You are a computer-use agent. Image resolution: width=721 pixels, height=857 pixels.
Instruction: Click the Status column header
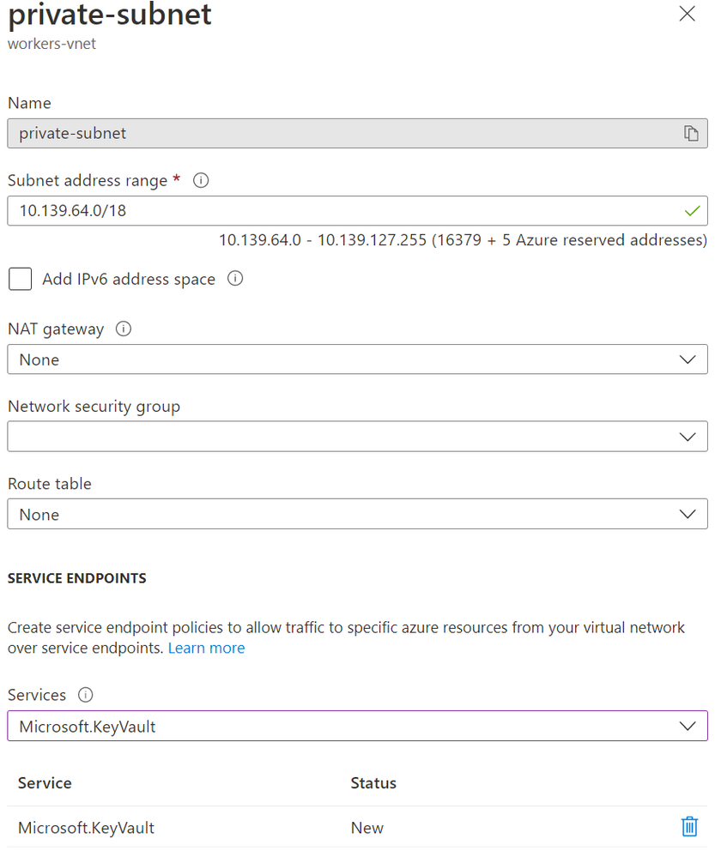pos(373,783)
